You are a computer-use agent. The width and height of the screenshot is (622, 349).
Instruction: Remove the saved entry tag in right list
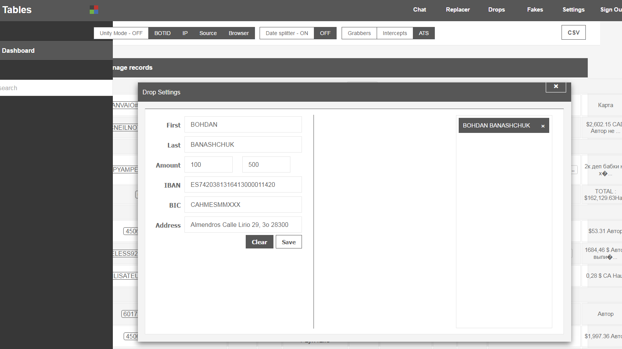tap(543, 126)
